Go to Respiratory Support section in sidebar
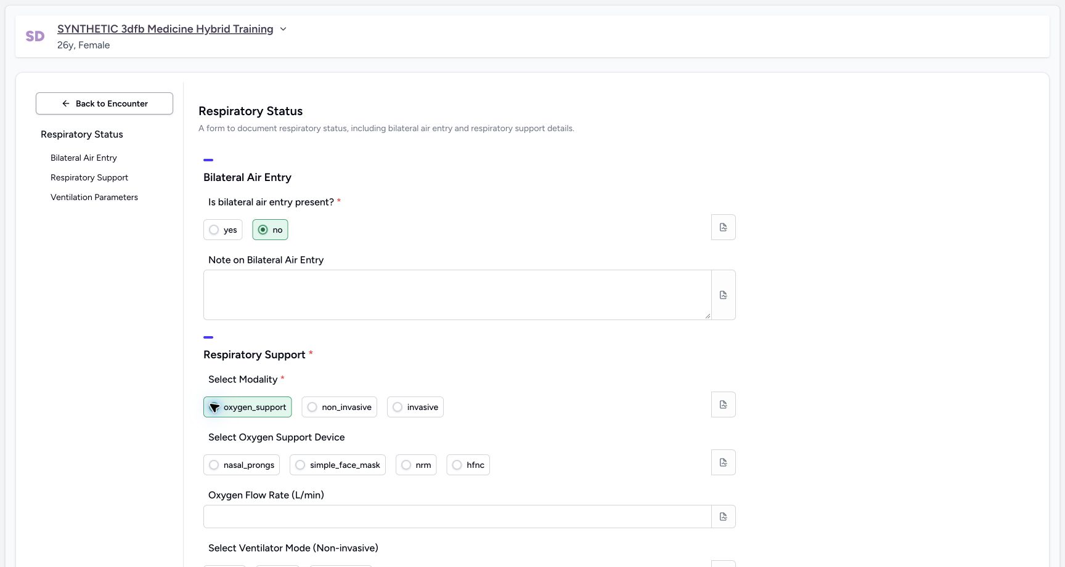This screenshot has height=567, width=1065. (89, 177)
